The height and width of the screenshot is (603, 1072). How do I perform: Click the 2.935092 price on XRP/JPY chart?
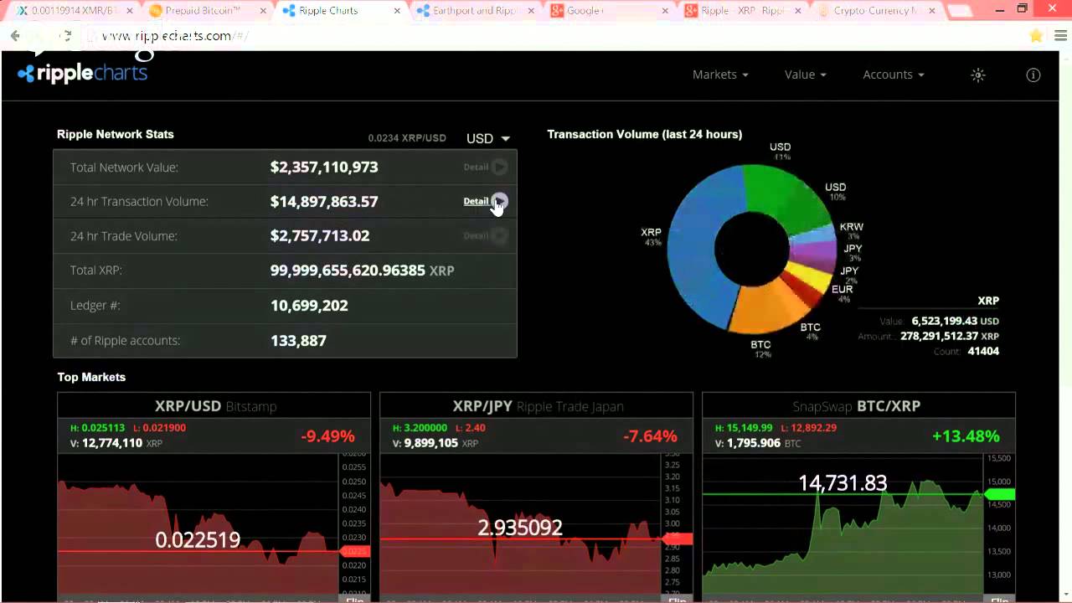[520, 528]
